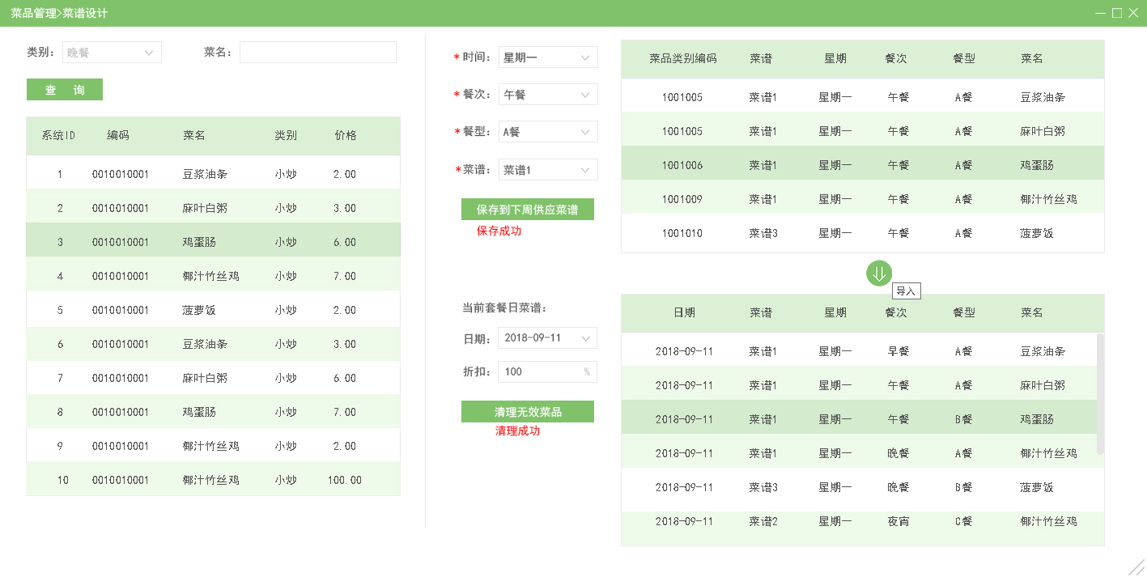Click the 菜品管理>菜谱设计 title bar breadcrumb
This screenshot has height=577, width=1147.
click(57, 13)
